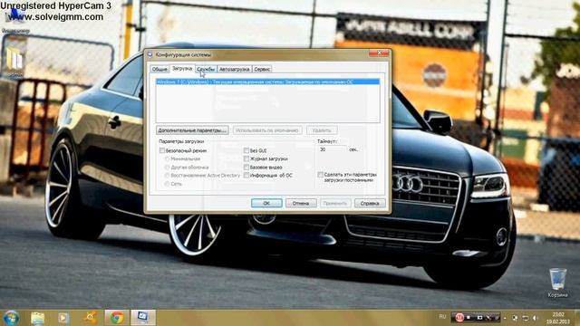
Task: Close the Конфигурация системы window
Action: (x=379, y=53)
